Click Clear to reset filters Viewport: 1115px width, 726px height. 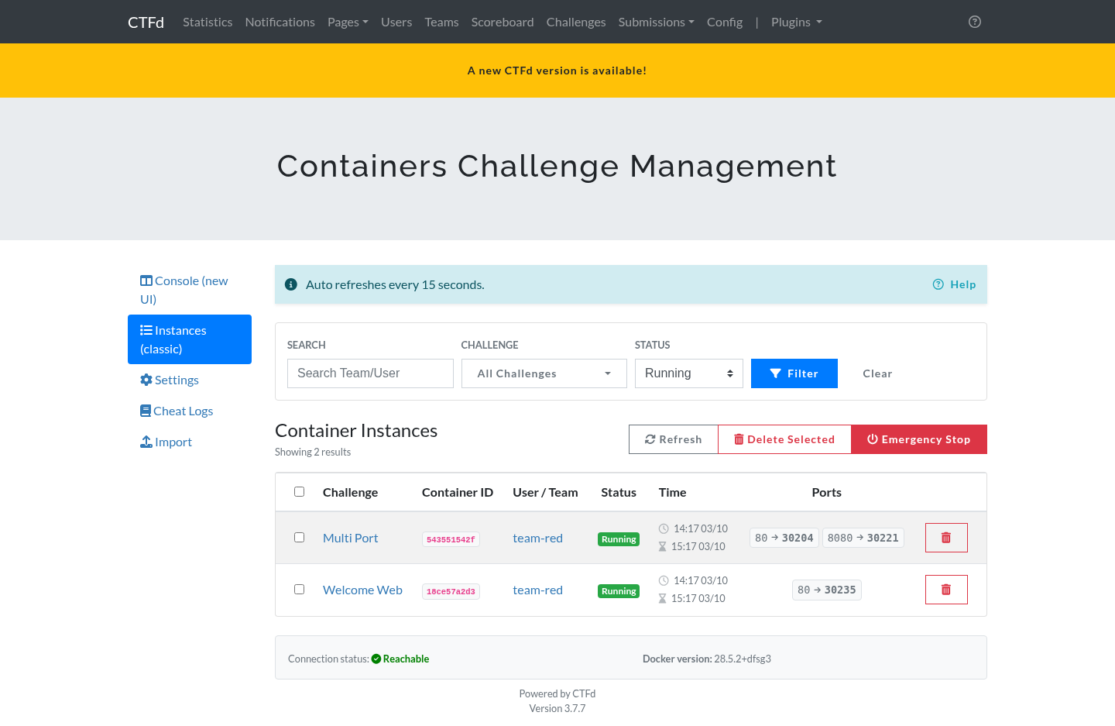[877, 373]
